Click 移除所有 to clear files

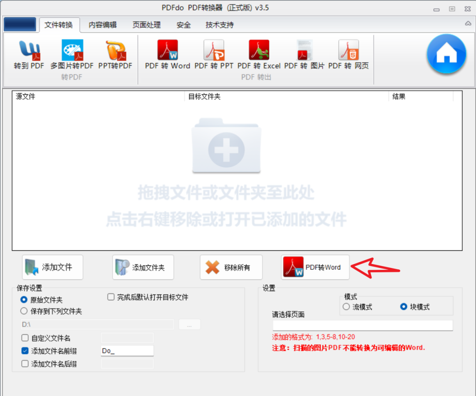point(231,268)
